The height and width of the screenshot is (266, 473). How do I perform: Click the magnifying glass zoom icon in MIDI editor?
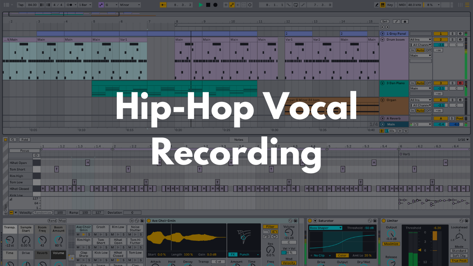coord(13,140)
